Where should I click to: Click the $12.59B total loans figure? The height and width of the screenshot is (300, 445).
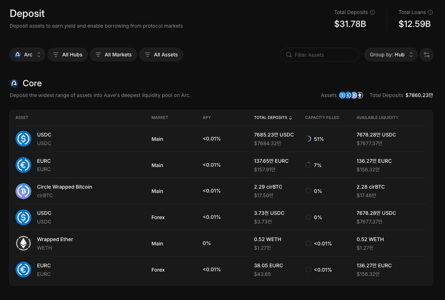coord(414,24)
